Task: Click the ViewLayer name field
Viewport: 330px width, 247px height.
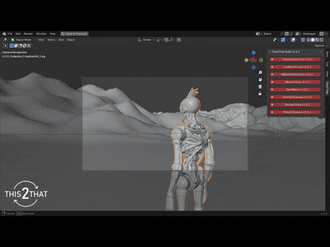Action: 310,34
